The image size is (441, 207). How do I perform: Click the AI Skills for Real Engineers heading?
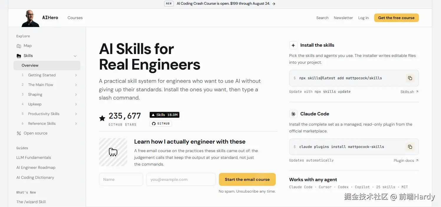[150, 57]
